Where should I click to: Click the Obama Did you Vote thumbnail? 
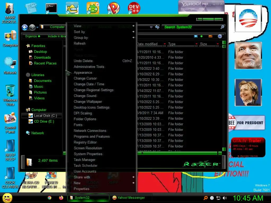tap(248, 19)
